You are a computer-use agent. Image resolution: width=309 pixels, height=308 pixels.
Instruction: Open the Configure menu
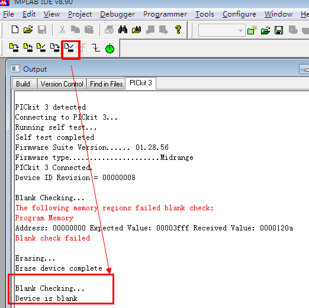coord(239,14)
